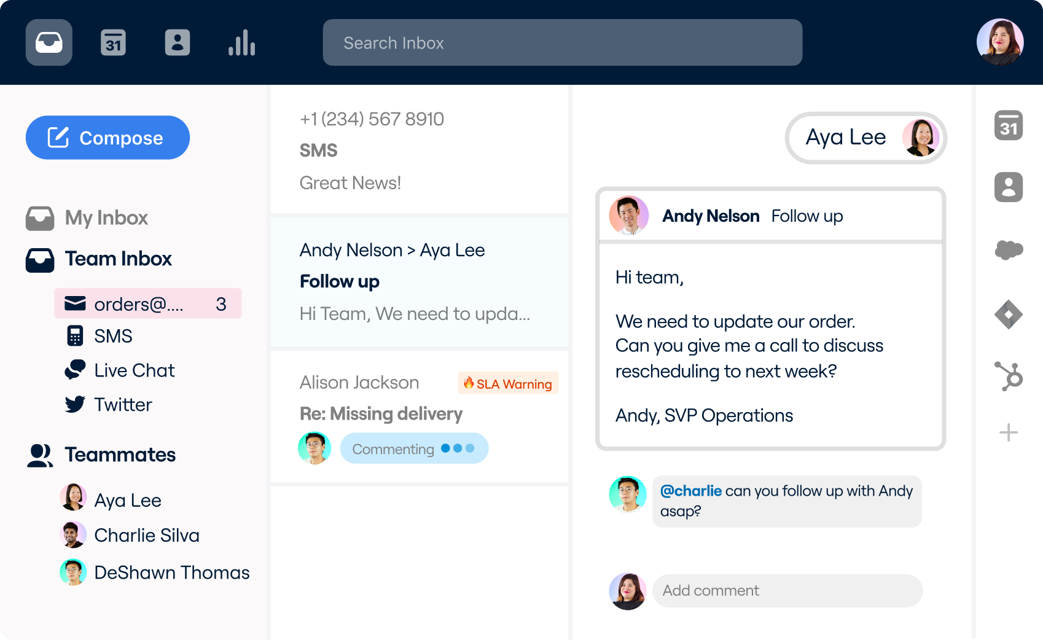Open analytics bar chart icon in top bar

pos(241,42)
